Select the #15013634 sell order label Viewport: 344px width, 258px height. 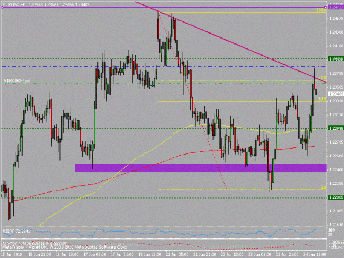coord(17,81)
